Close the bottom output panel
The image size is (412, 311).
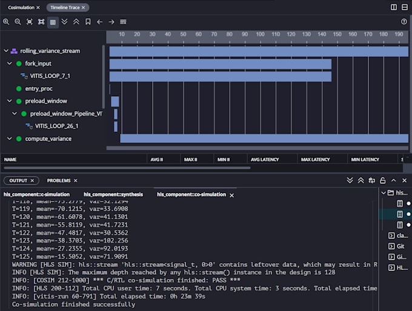click(404, 180)
